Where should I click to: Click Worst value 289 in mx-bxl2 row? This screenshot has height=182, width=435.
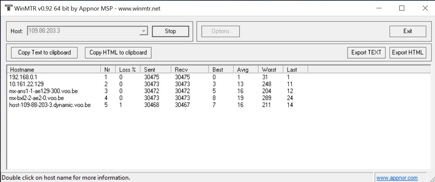click(x=266, y=98)
